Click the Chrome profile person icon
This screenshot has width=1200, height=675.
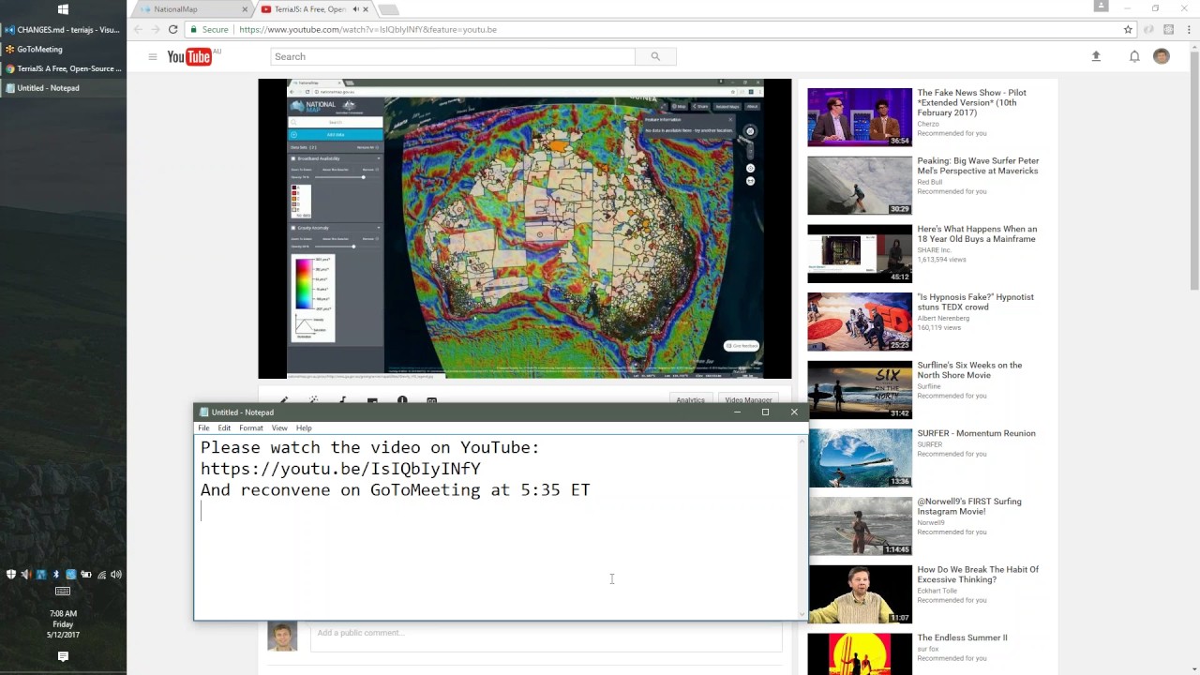pyautogui.click(x=1102, y=7)
